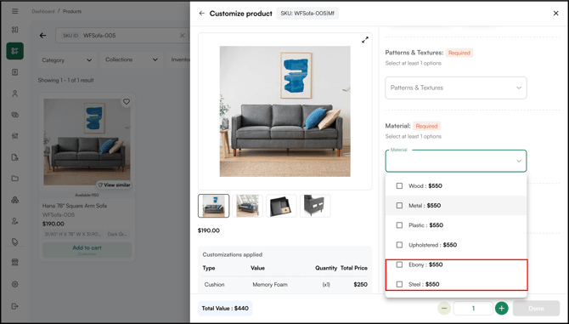569x324 pixels.
Task: Click the Total Value : $440 label
Action: tap(225, 309)
